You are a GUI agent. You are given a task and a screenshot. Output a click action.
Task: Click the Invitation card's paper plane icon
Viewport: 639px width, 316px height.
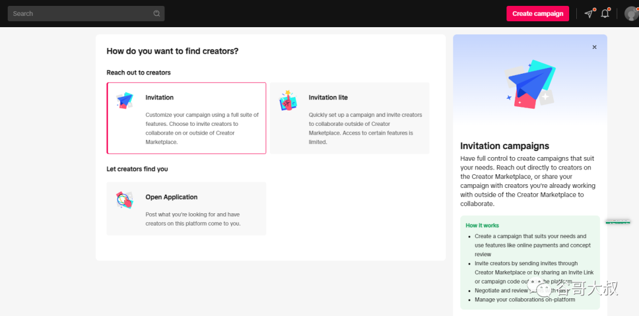[x=124, y=100]
